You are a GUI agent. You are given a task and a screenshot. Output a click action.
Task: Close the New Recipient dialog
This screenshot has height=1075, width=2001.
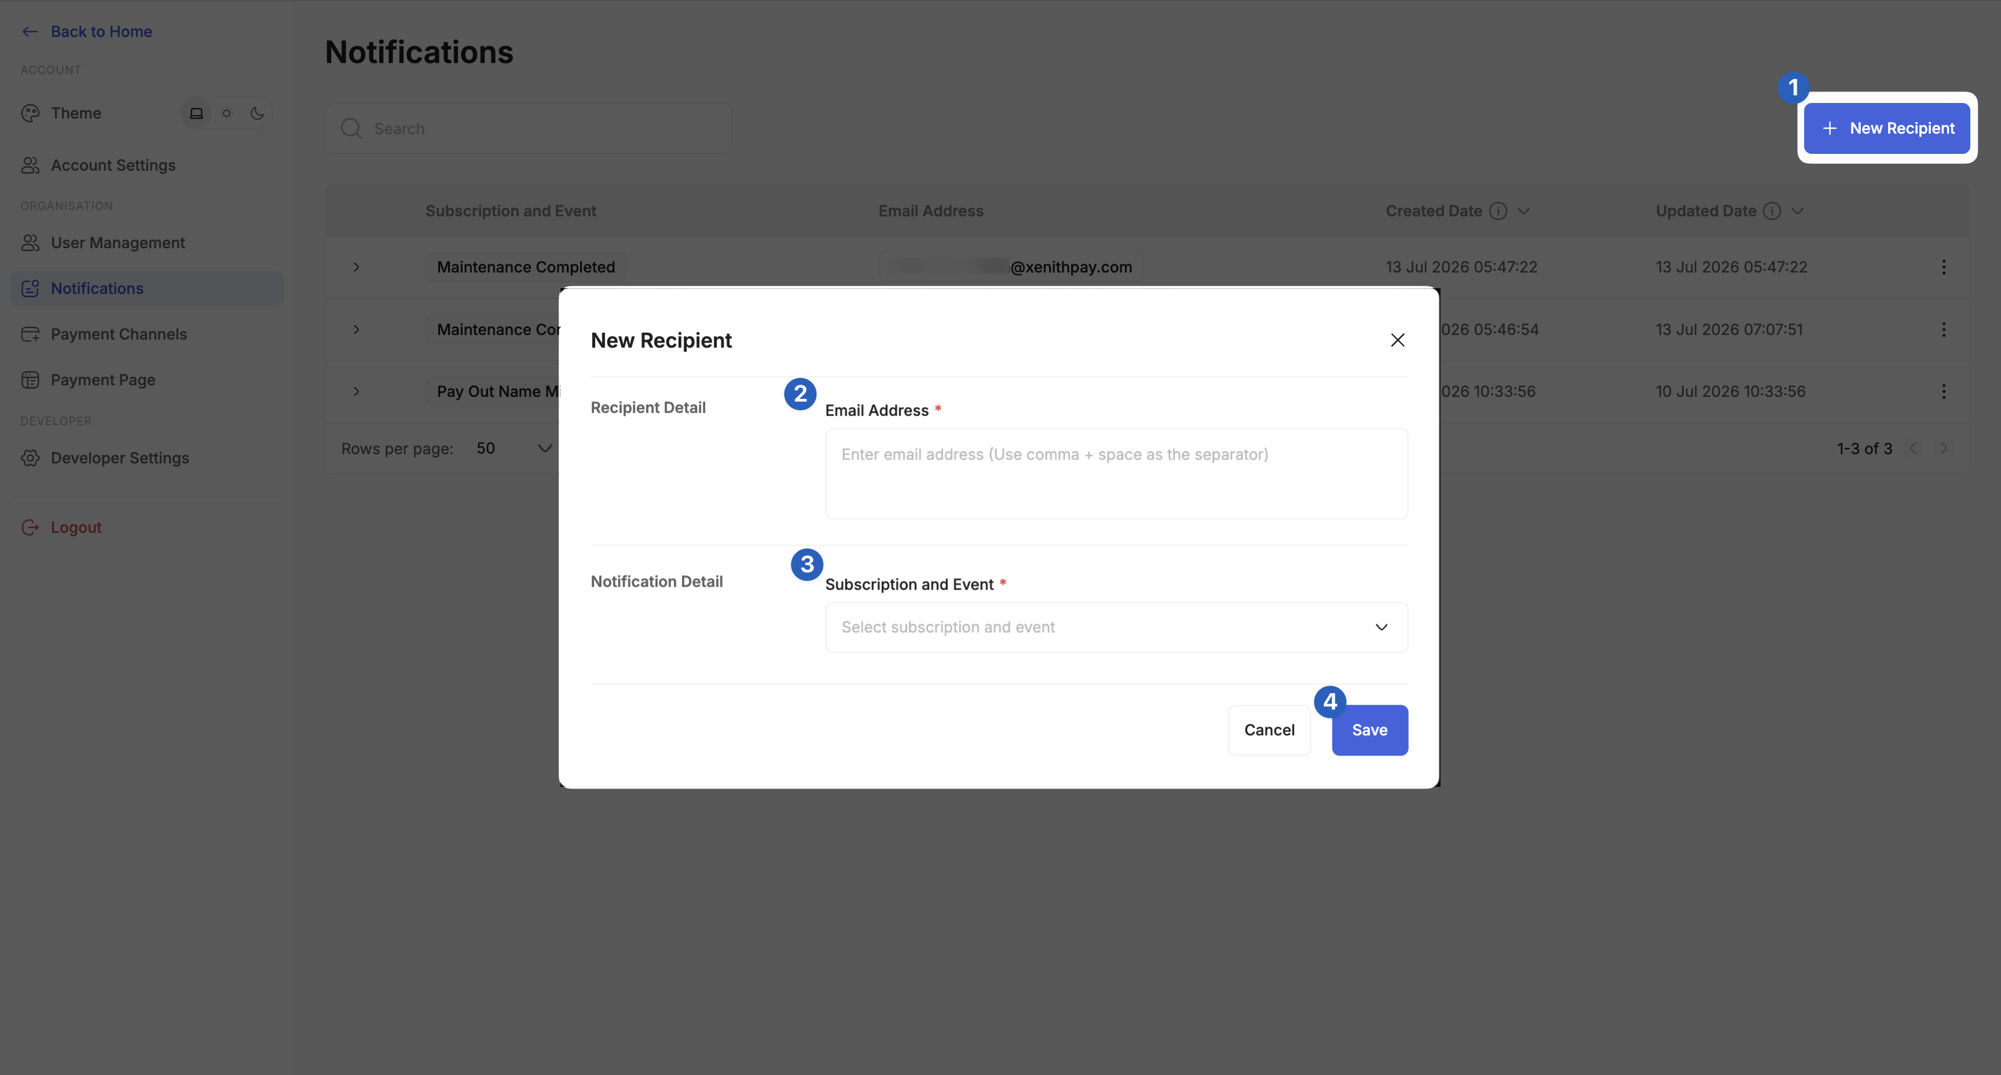1398,340
